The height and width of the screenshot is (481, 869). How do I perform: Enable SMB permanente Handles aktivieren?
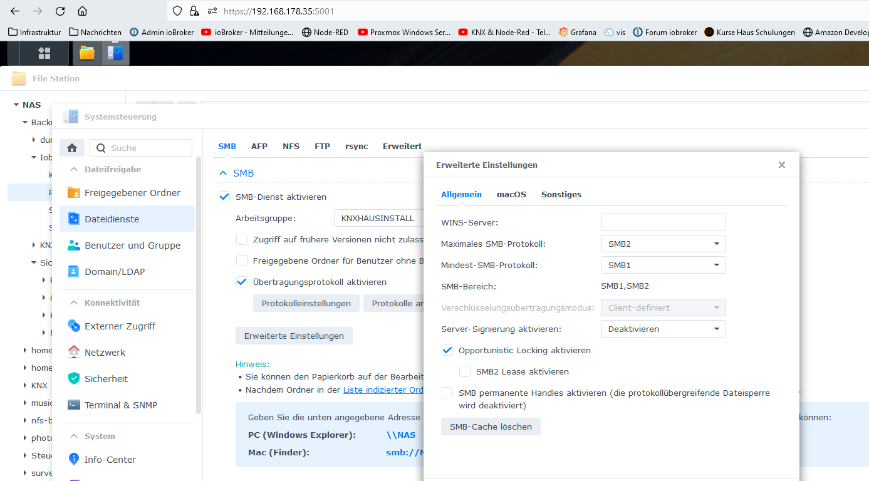(x=447, y=393)
